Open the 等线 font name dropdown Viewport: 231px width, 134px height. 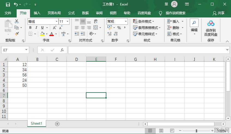56,21
